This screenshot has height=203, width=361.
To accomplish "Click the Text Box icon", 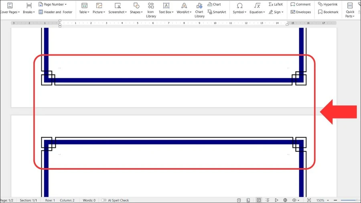I will (166, 6).
